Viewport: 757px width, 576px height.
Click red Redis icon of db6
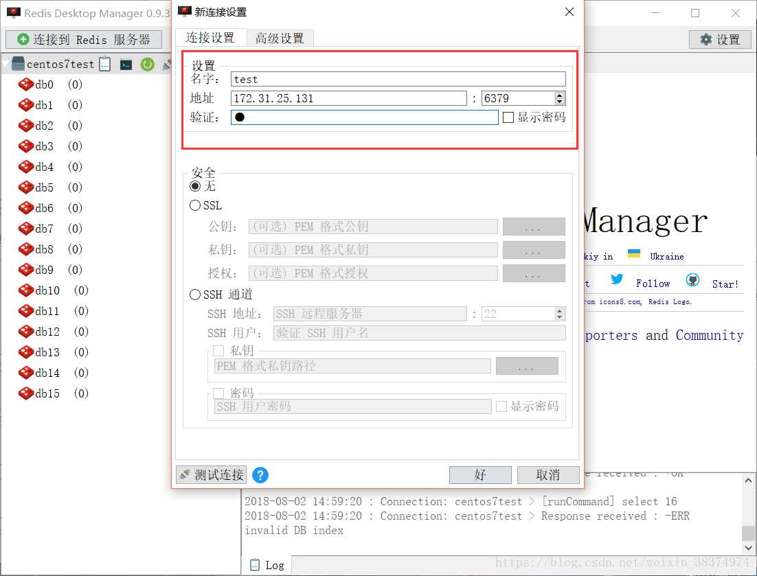point(26,208)
